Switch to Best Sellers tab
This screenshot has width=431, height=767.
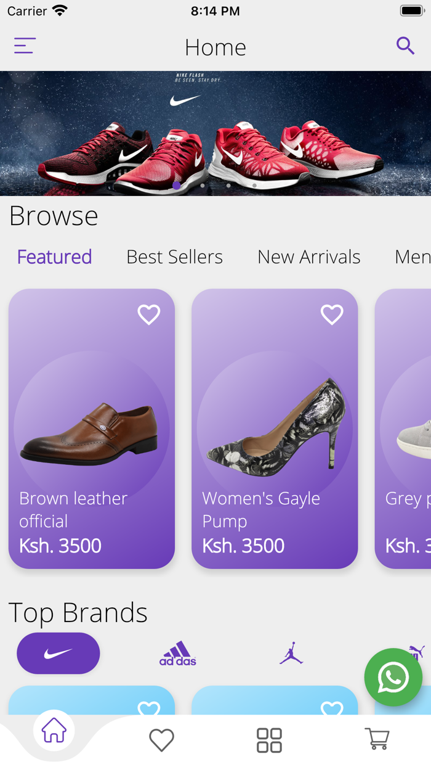coord(174,256)
